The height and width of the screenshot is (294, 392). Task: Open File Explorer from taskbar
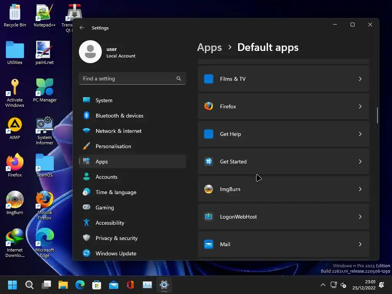pos(63,285)
